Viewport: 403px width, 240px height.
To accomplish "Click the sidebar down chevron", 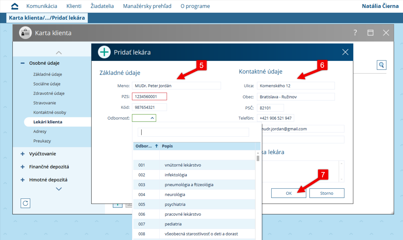I will (x=59, y=189).
